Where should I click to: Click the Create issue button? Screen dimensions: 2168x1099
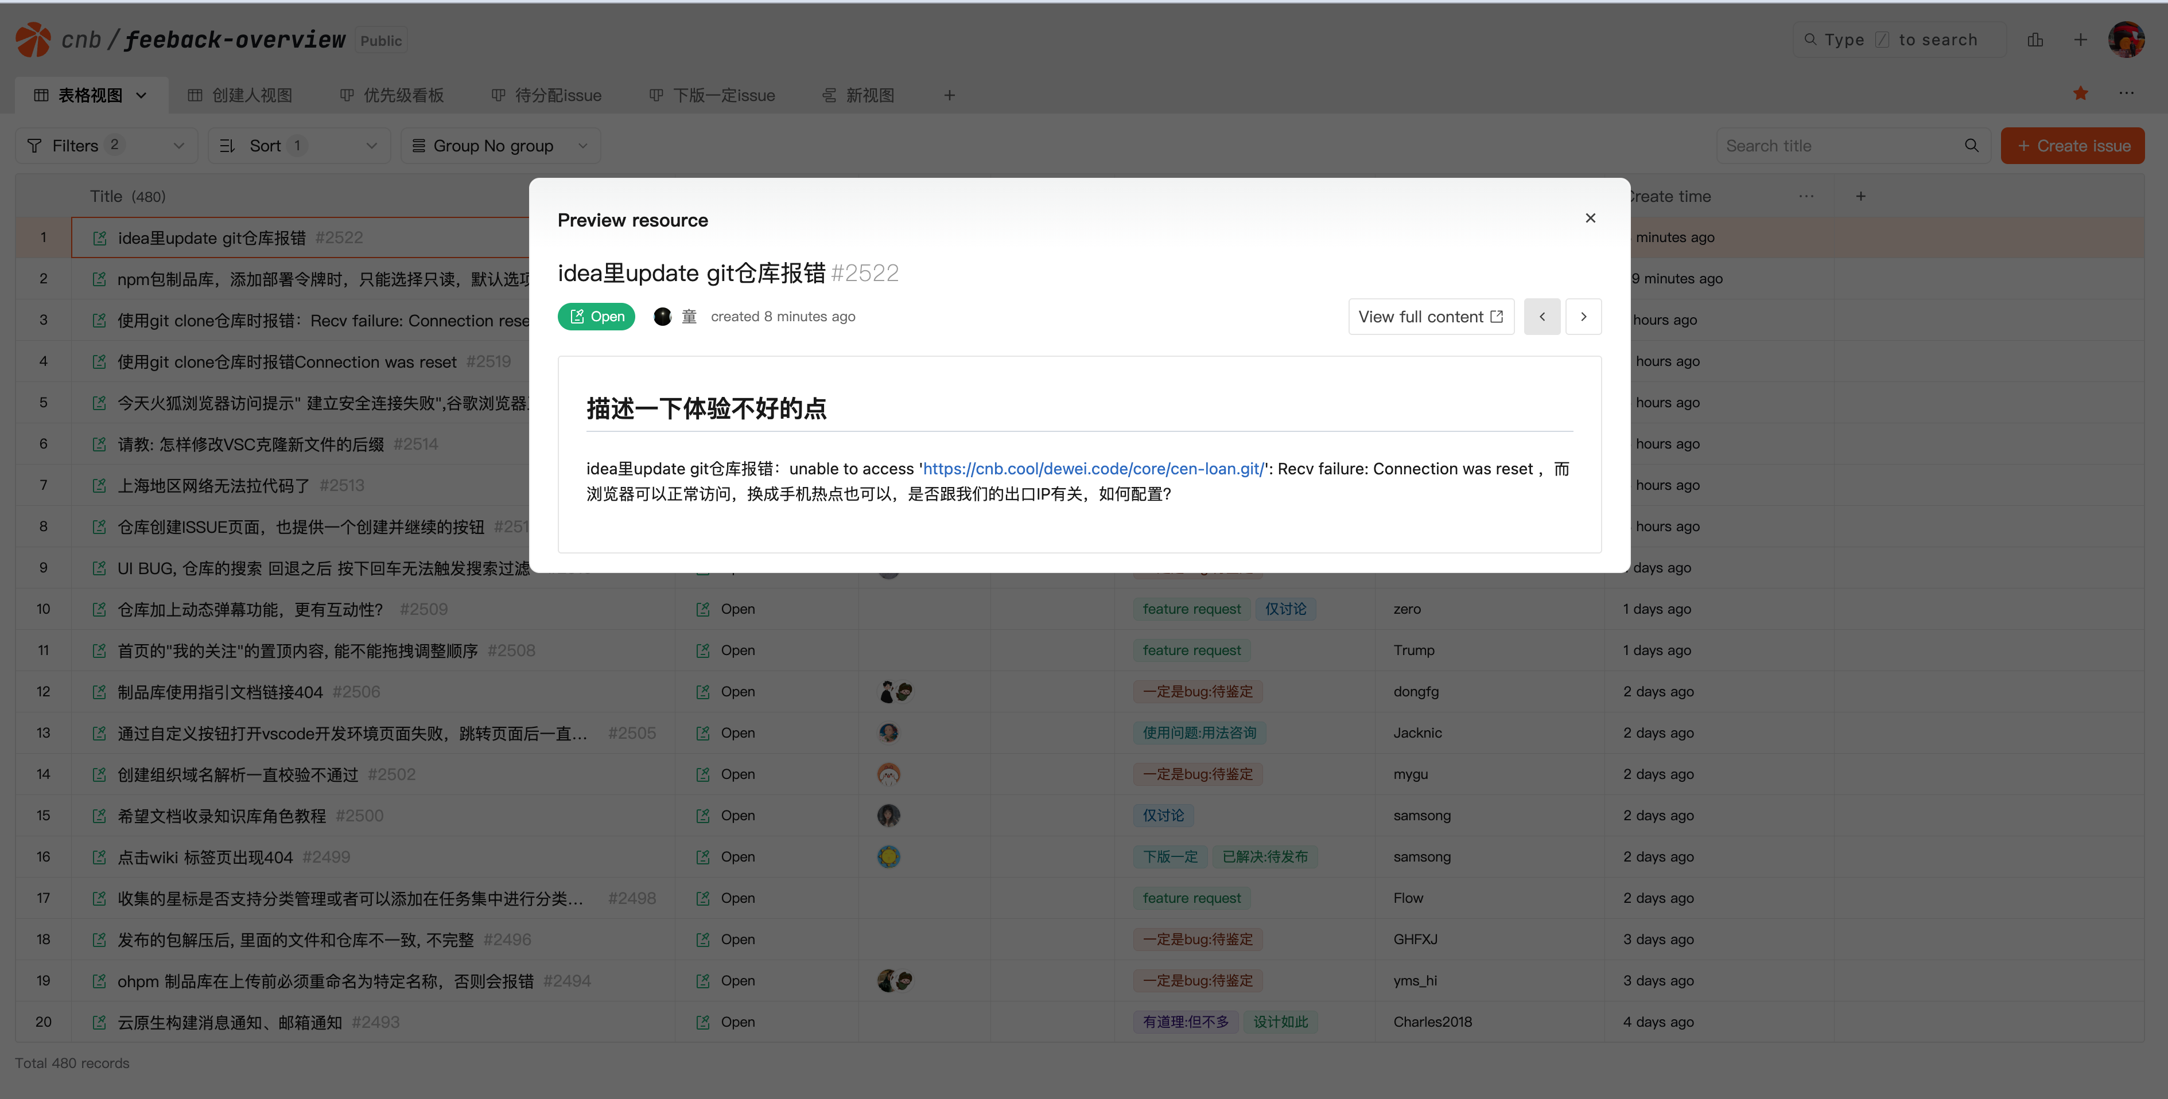click(2072, 146)
